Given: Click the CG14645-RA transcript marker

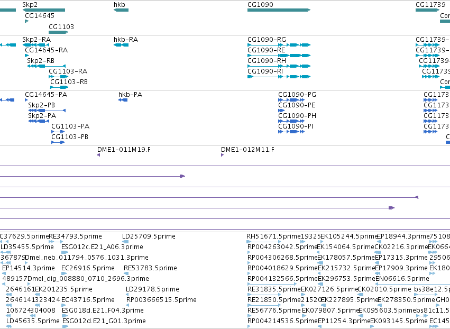Looking at the screenshot, I should click(x=26, y=56).
